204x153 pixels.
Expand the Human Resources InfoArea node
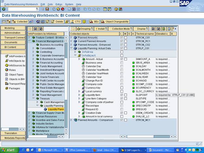point(29,116)
